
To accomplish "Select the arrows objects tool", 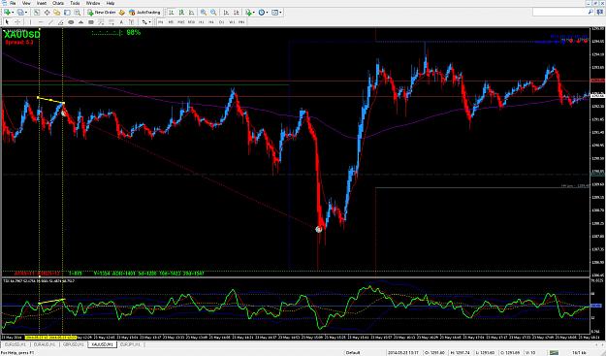I will (144, 22).
